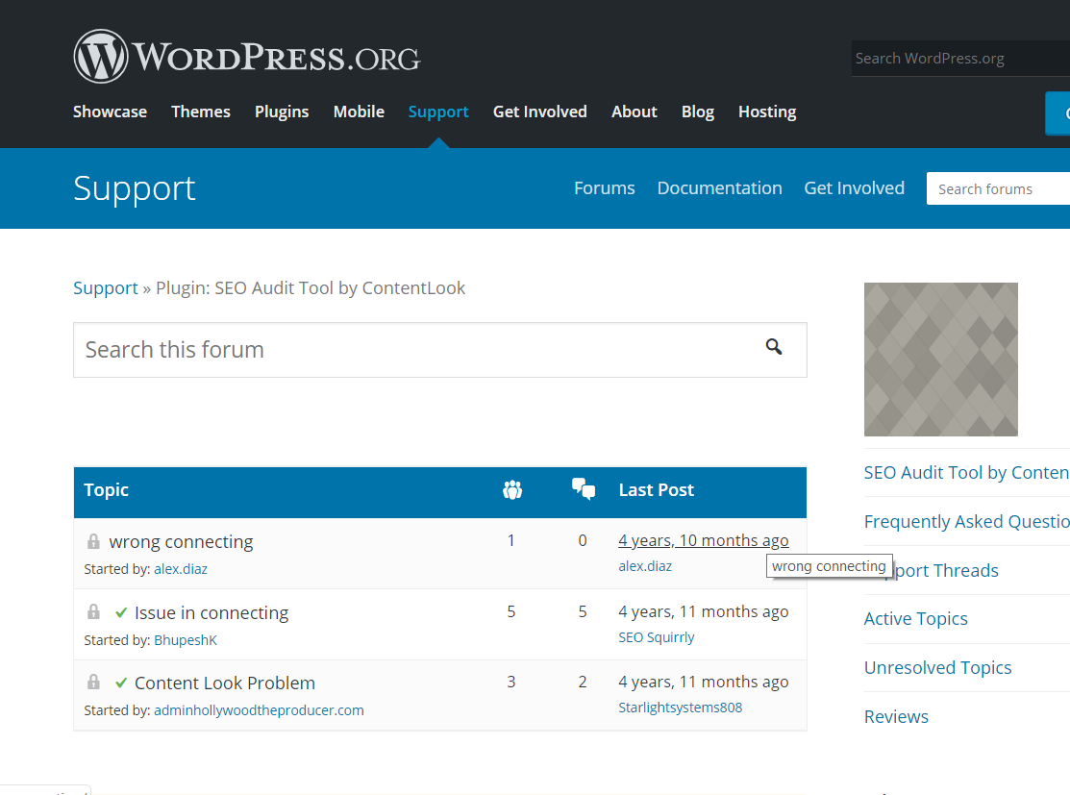This screenshot has height=795, width=1070.
Task: Go to the Plugins menu item
Action: (282, 112)
